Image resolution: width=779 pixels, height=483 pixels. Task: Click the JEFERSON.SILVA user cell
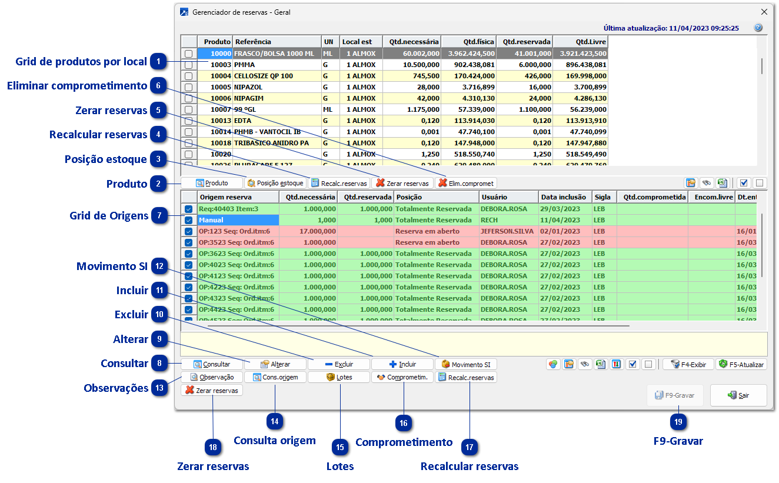click(x=508, y=231)
